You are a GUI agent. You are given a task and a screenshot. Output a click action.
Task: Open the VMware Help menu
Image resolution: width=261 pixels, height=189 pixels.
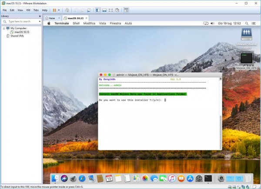pyautogui.click(x=45, y=10)
